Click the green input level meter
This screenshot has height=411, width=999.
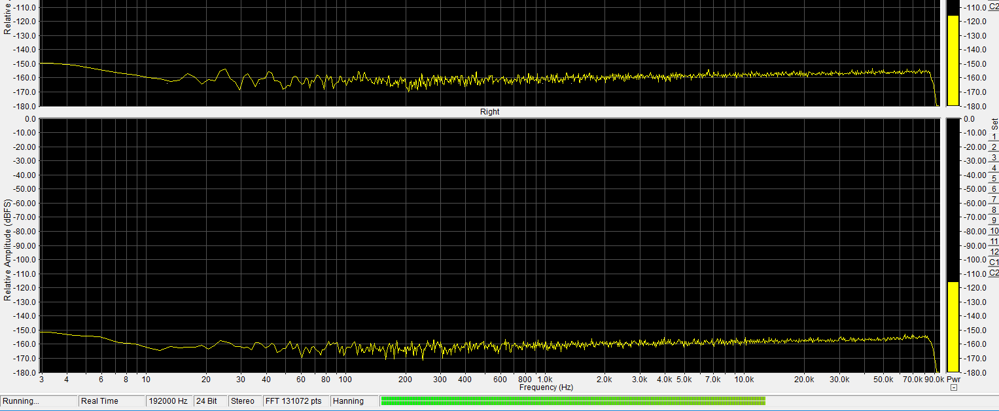pos(573,401)
